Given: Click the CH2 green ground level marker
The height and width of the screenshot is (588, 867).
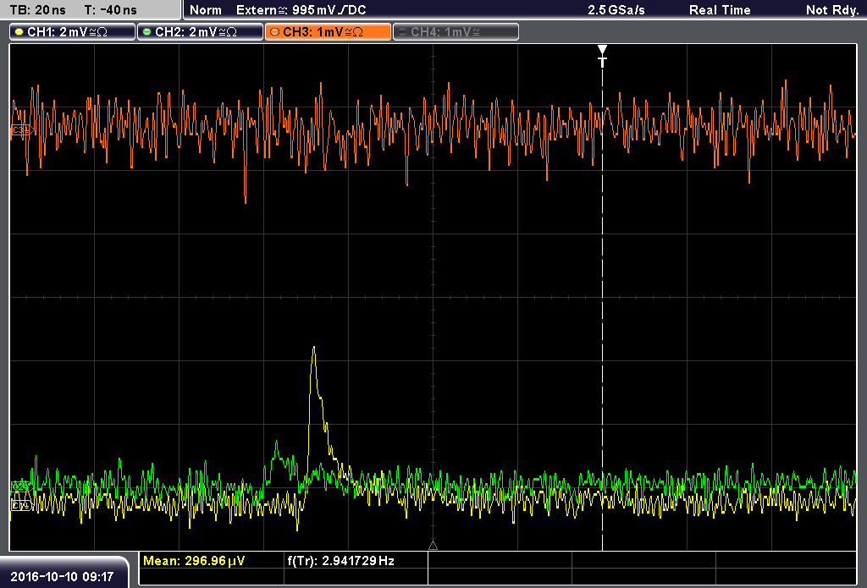Looking at the screenshot, I should (x=21, y=486).
